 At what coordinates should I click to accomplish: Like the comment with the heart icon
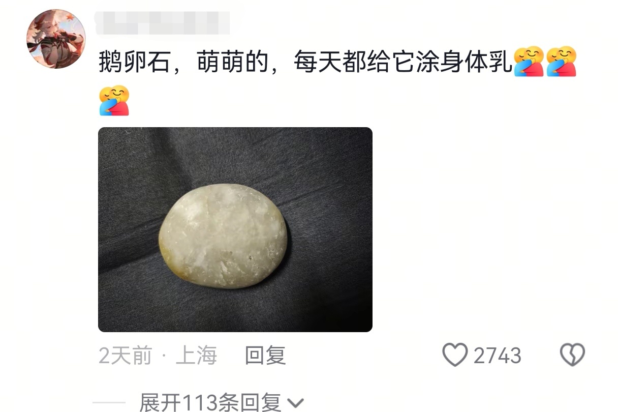454,355
